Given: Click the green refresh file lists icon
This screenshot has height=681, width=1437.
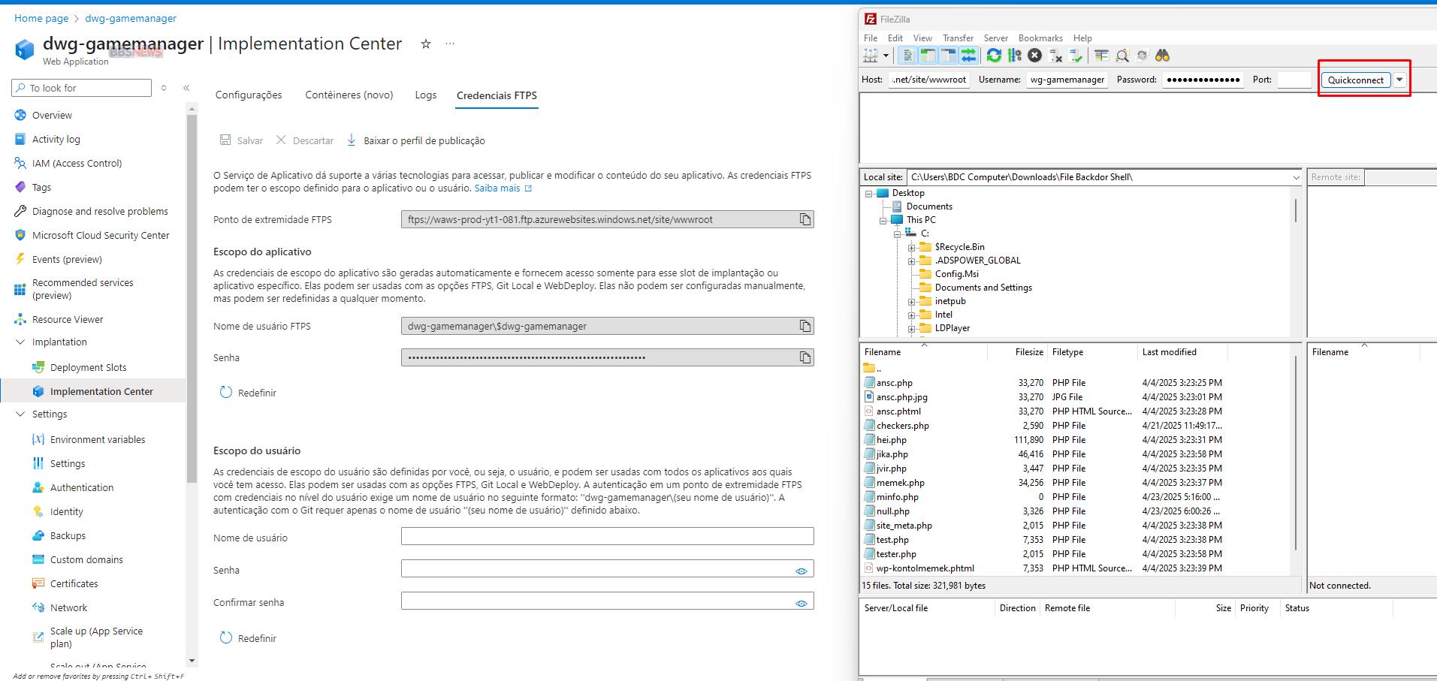Looking at the screenshot, I should coord(994,56).
